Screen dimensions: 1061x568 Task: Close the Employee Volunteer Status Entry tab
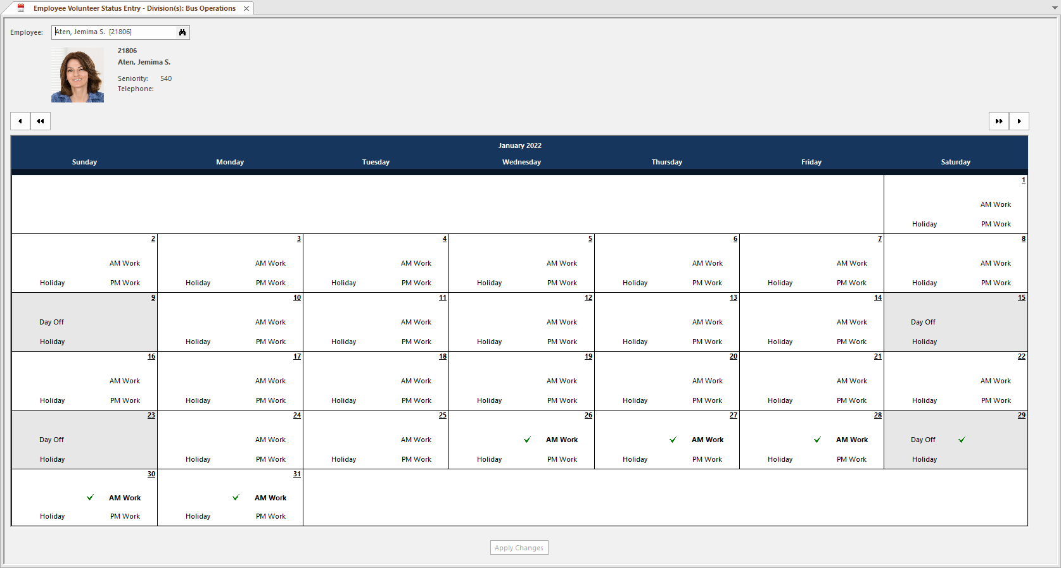click(x=246, y=9)
